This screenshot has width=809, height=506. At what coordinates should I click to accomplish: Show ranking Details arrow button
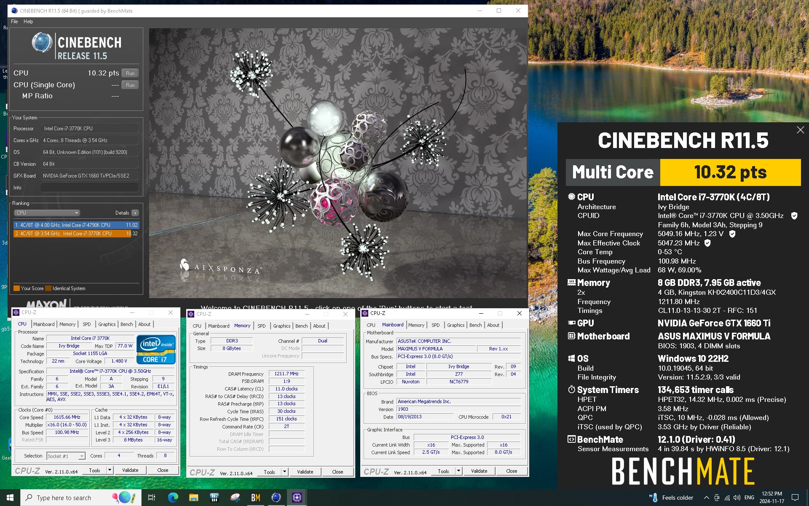click(135, 213)
